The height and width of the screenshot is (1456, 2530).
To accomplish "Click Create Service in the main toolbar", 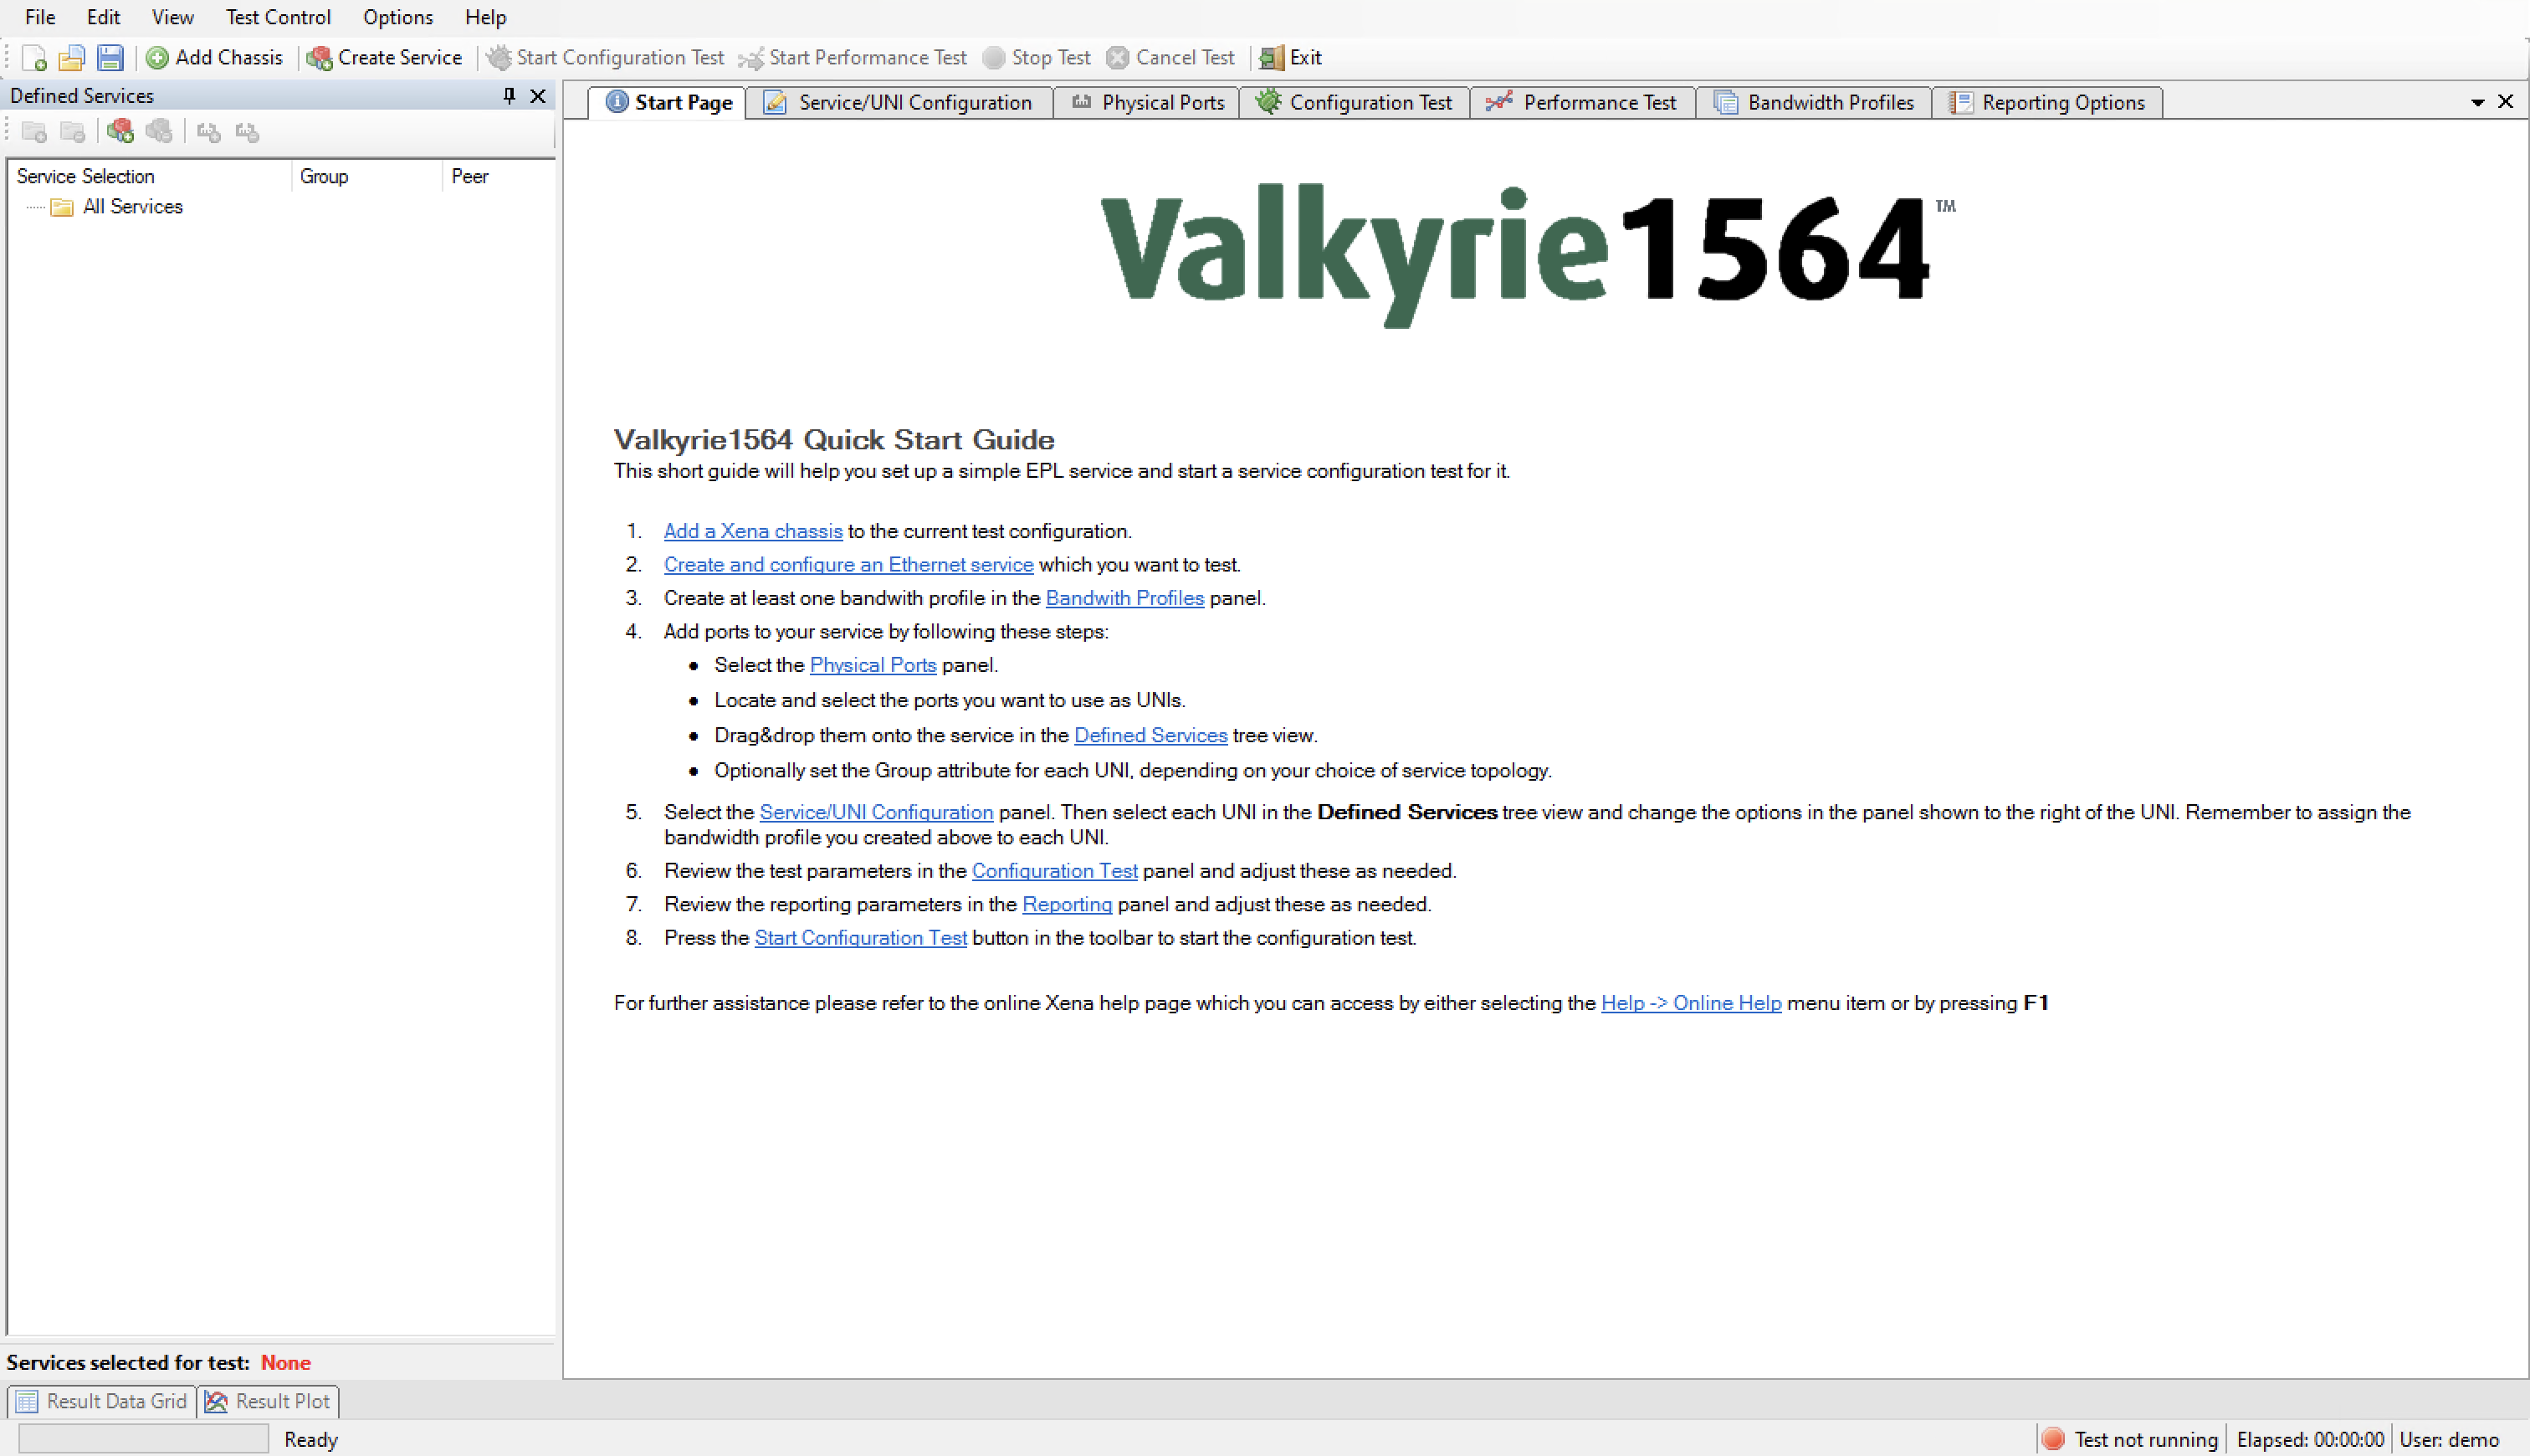I will pyautogui.click(x=385, y=58).
